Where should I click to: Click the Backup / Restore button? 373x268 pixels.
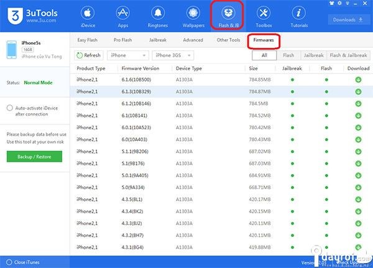pyautogui.click(x=34, y=157)
